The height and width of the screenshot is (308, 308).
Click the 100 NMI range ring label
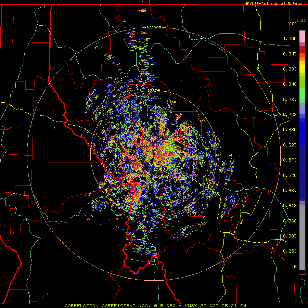click(154, 27)
